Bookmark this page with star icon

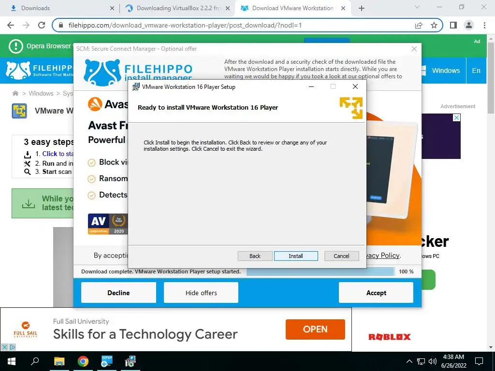(x=434, y=25)
